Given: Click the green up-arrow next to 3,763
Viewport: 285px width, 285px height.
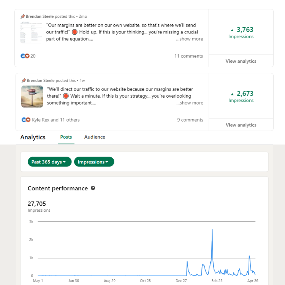Looking at the screenshot, I should [x=232, y=30].
